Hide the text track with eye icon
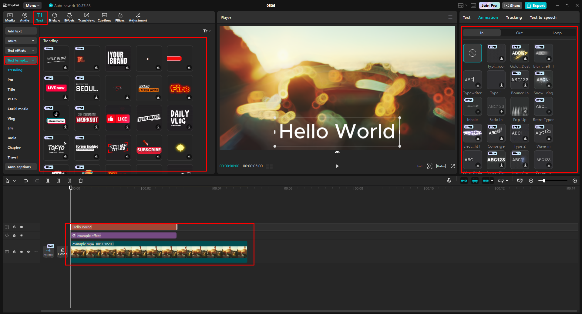The width and height of the screenshot is (582, 314). click(x=22, y=227)
